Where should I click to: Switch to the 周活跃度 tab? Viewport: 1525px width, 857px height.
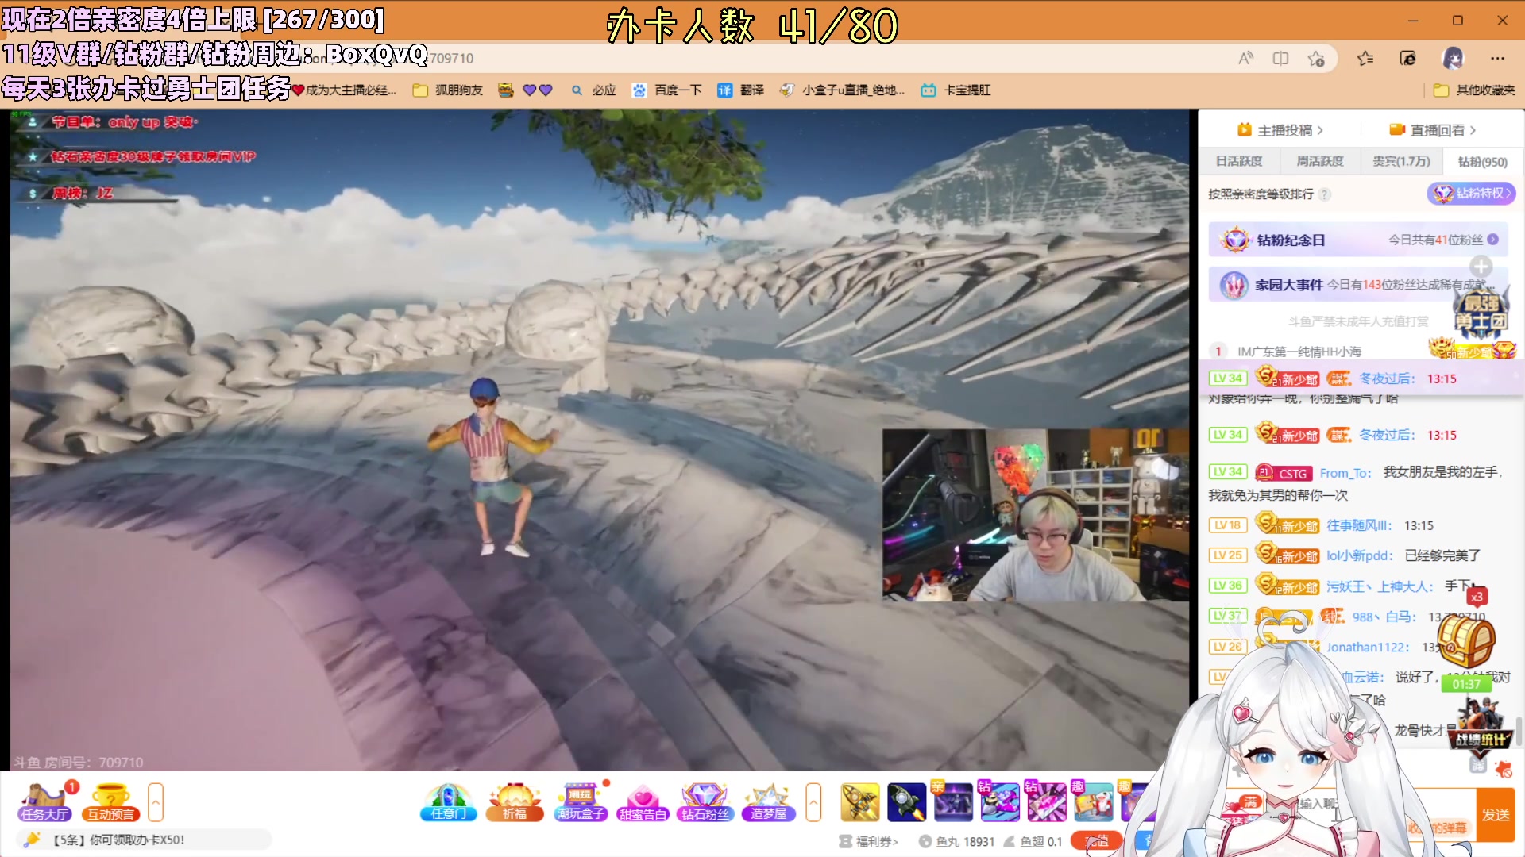click(x=1319, y=161)
